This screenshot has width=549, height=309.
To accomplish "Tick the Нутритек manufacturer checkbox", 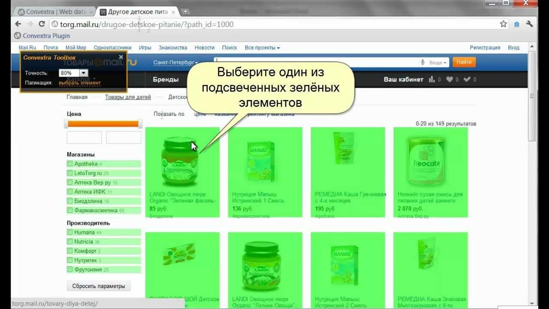I will click(70, 260).
